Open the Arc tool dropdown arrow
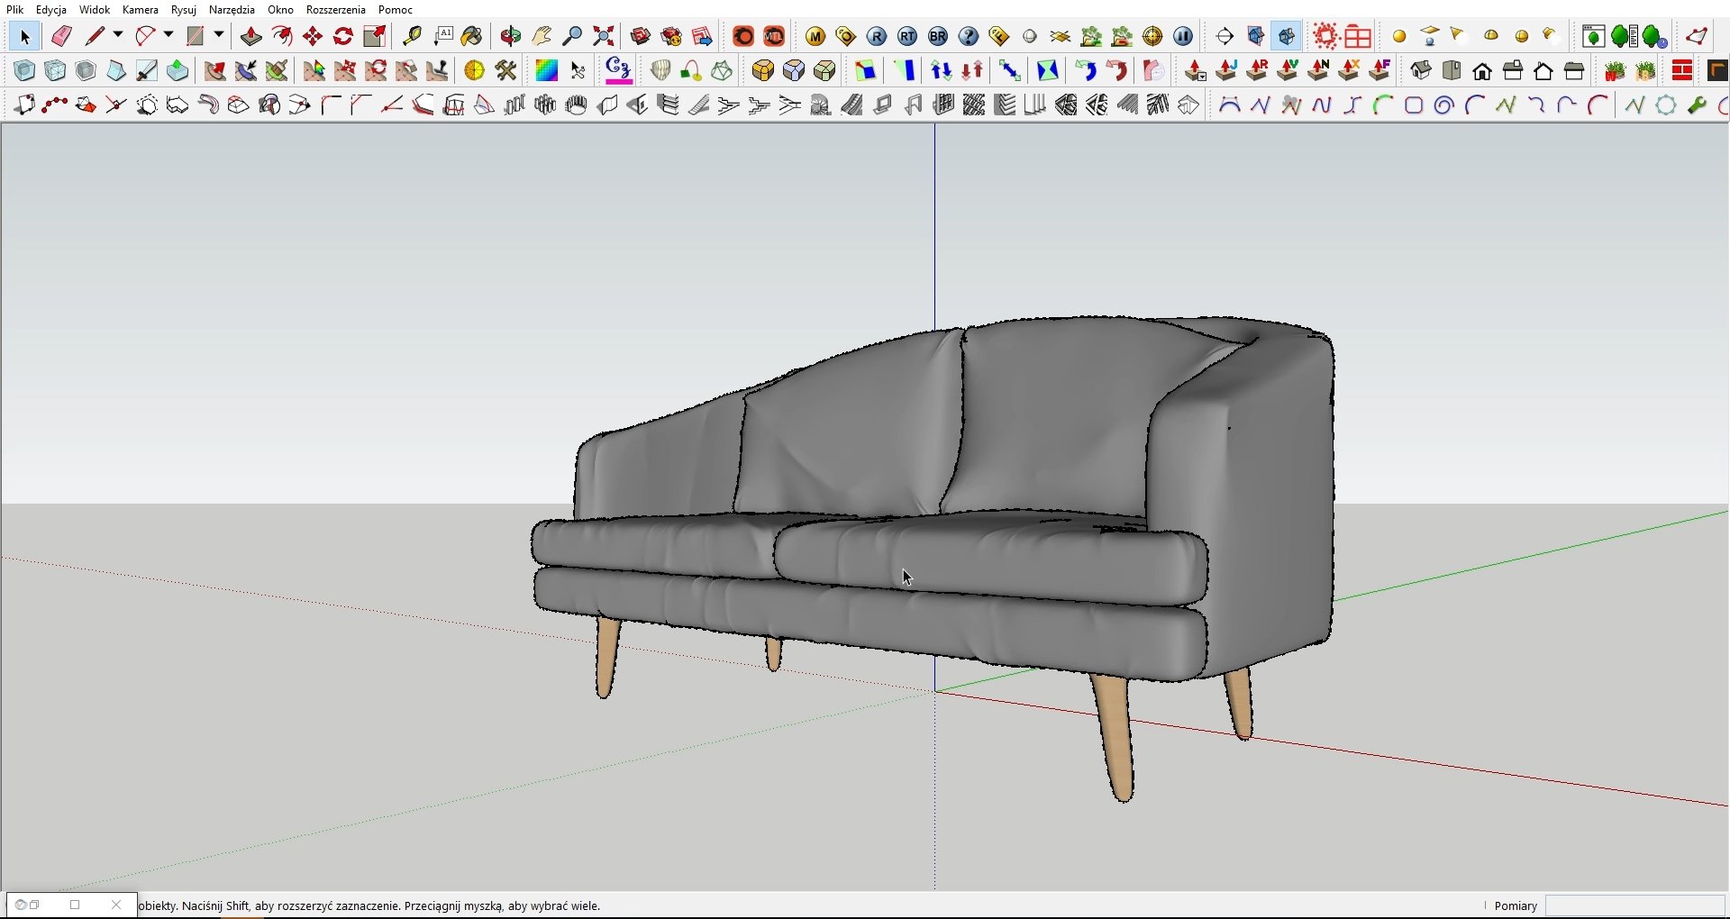The image size is (1730, 919). click(x=168, y=35)
